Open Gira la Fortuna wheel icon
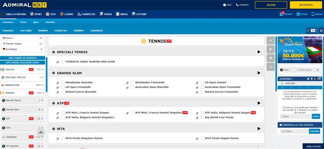324x149 pixels. tap(3, 14)
